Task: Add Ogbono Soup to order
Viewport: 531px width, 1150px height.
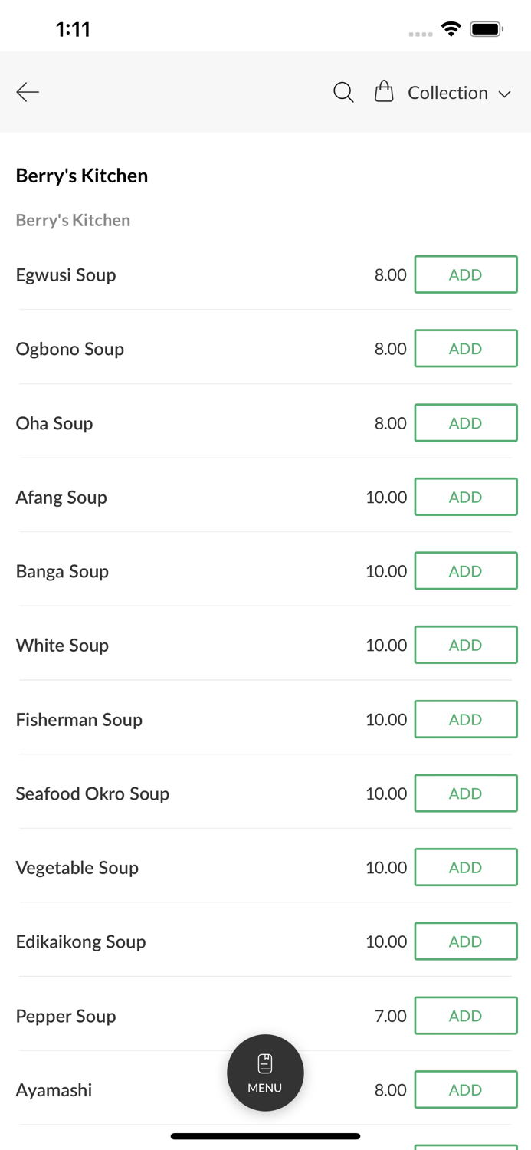Action: tap(465, 349)
